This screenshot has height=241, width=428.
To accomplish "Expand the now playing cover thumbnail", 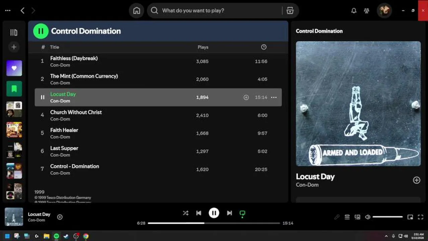I will tap(14, 217).
